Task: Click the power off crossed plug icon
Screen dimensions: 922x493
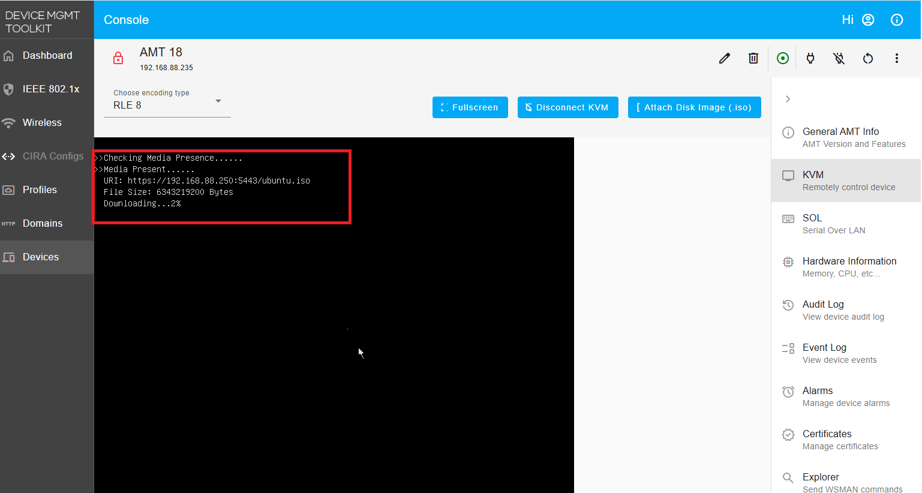Action: [x=839, y=58]
